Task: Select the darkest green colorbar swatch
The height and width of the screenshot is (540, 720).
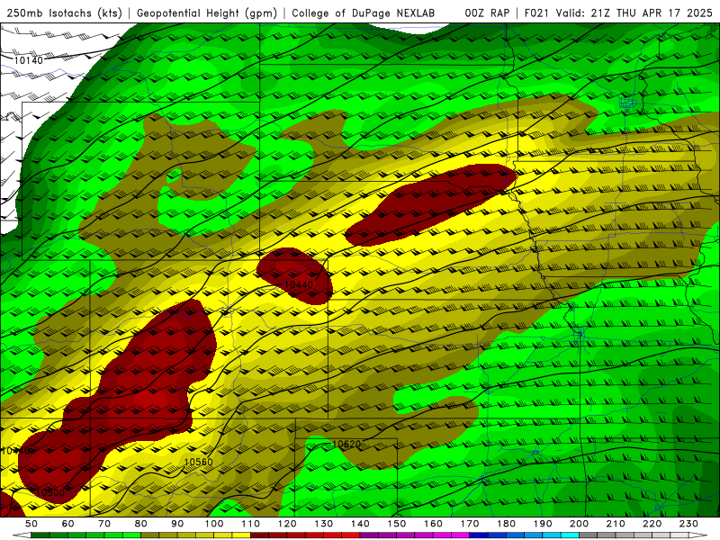Action: (x=40, y=535)
